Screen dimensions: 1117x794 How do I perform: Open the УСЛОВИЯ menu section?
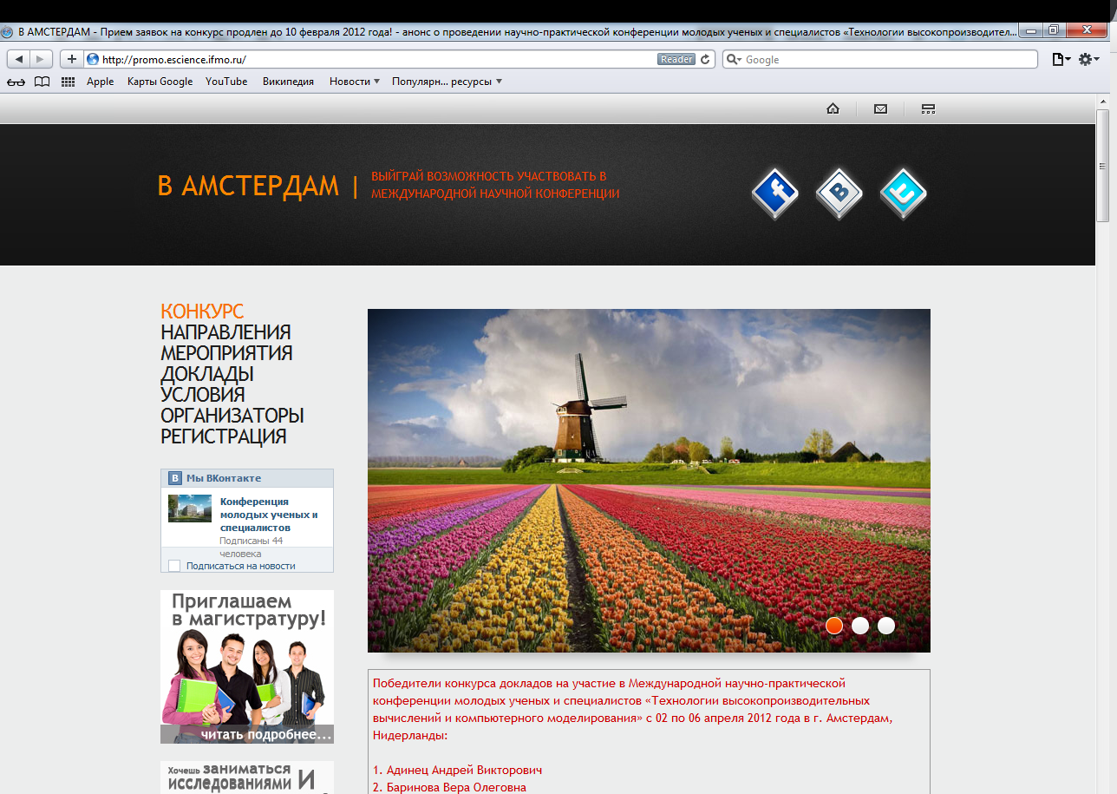[x=203, y=395]
